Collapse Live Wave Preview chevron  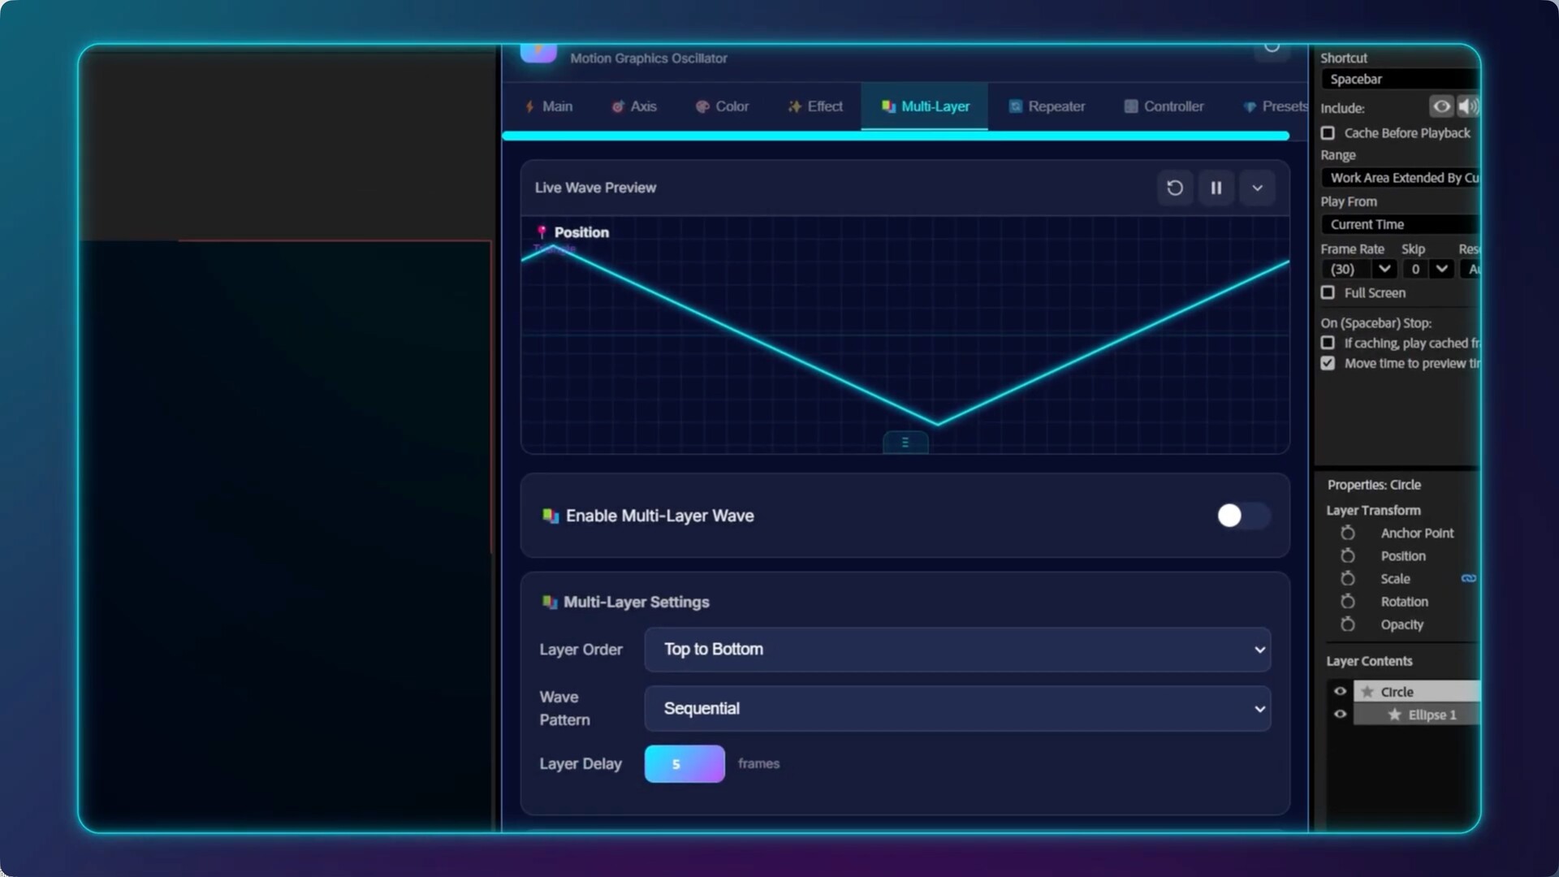pos(1257,188)
